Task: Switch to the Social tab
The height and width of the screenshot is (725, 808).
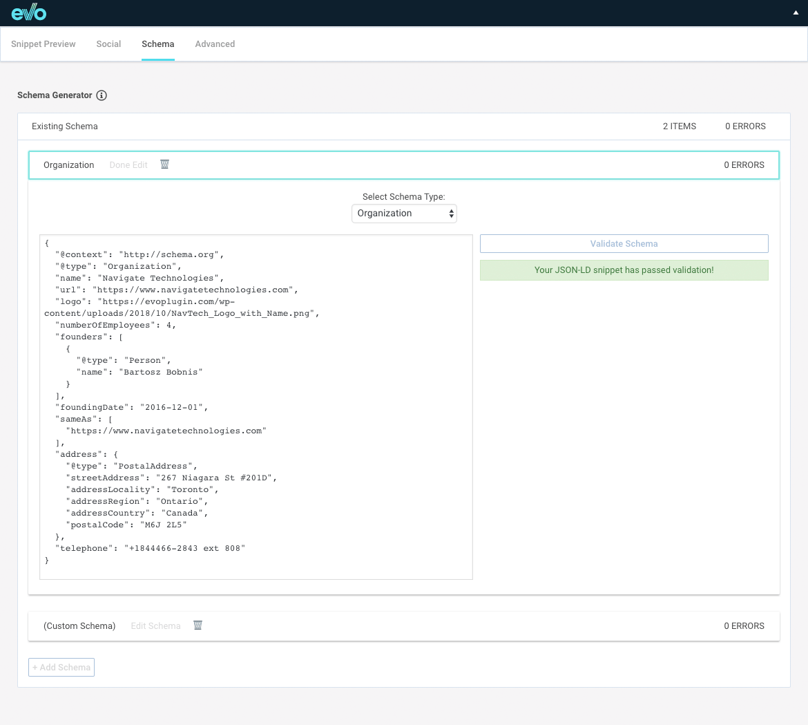Action: pos(108,44)
